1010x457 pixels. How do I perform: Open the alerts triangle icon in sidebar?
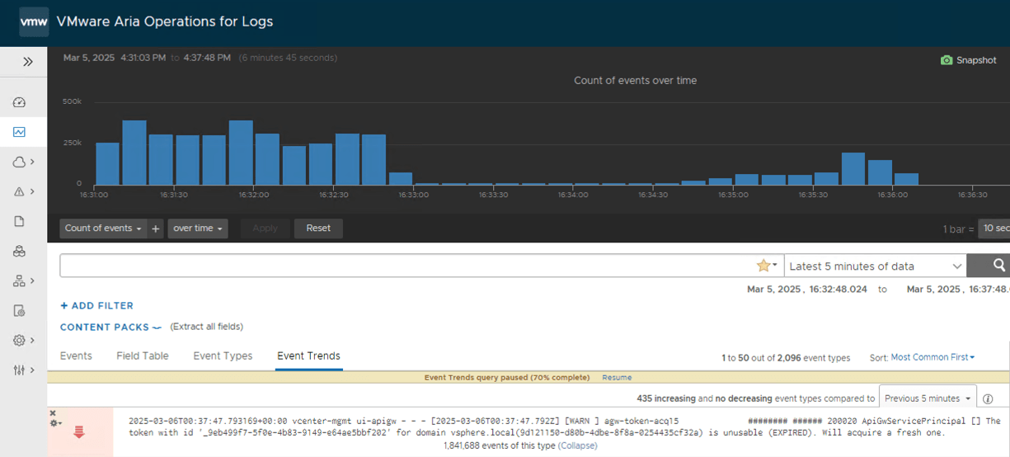20,191
